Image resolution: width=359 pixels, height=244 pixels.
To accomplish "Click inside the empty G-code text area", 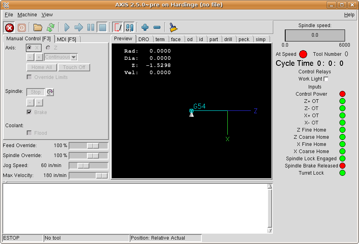I will point(135,208).
